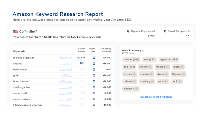
Task: Click the 4,200 organic keywords count
Action: click(x=152, y=36)
